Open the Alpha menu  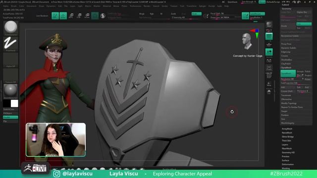click(5, 6)
